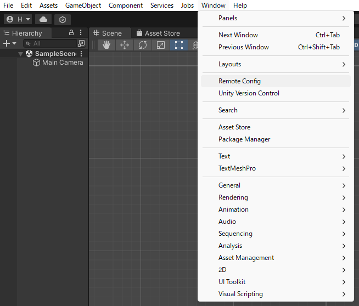Expand the Animation submenu
Screen dimensions: 359x306
point(276,209)
